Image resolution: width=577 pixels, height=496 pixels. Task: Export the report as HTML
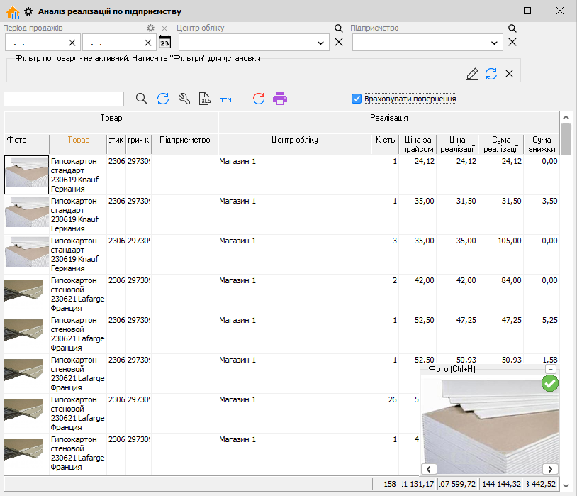[227, 99]
